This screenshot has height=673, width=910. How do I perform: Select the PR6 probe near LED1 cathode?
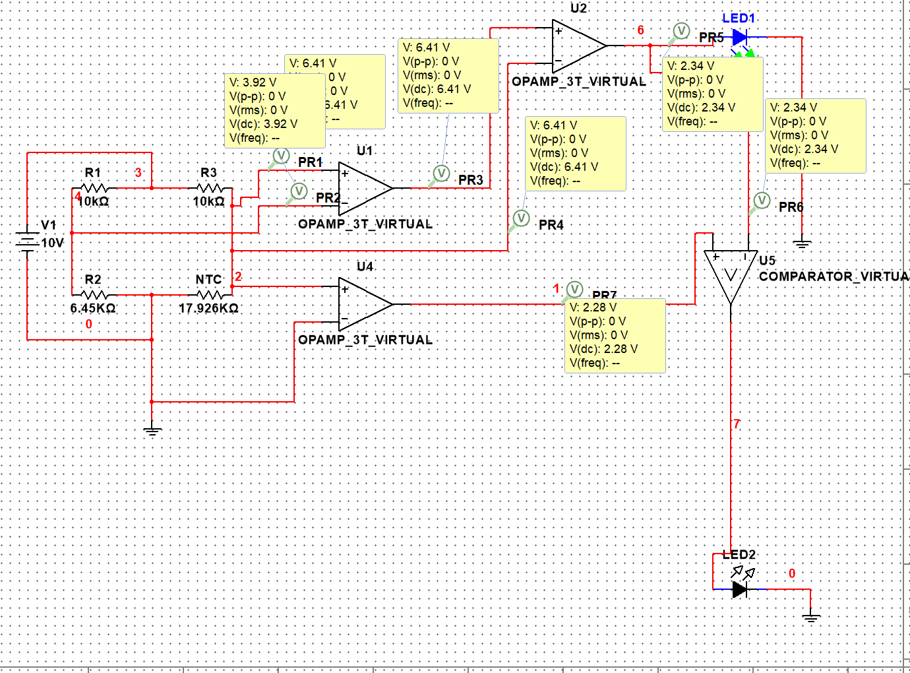(x=762, y=199)
